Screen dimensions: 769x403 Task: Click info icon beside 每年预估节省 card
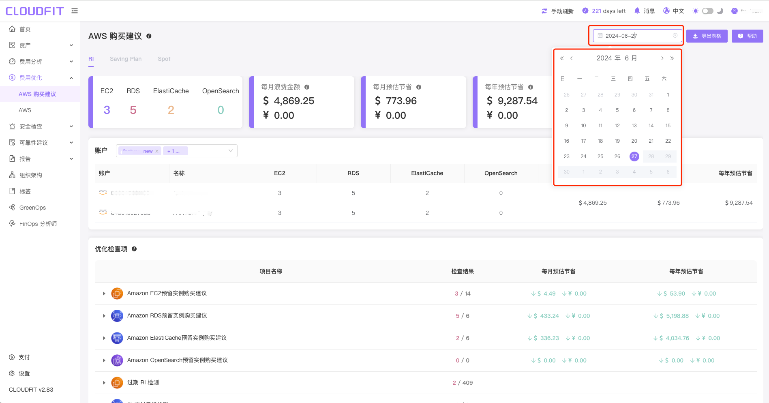coord(531,87)
